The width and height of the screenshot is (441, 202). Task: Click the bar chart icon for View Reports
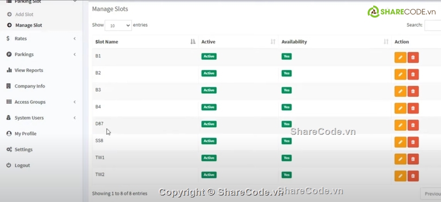pyautogui.click(x=9, y=70)
